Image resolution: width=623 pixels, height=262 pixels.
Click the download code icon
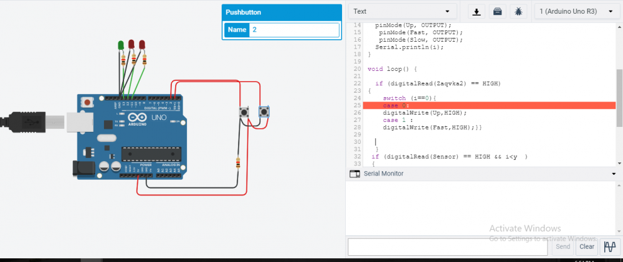477,11
